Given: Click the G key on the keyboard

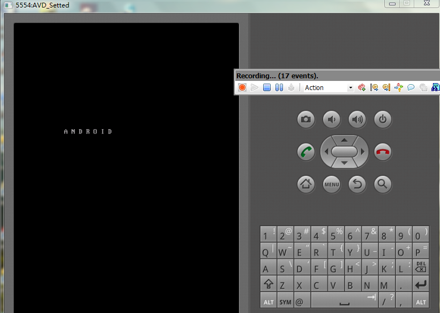Looking at the screenshot, I should click(336, 267).
